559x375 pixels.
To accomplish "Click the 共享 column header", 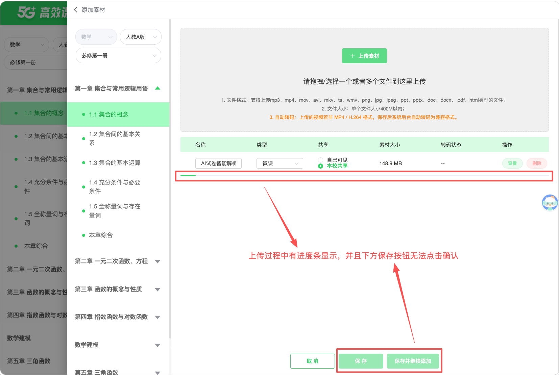I will [323, 145].
